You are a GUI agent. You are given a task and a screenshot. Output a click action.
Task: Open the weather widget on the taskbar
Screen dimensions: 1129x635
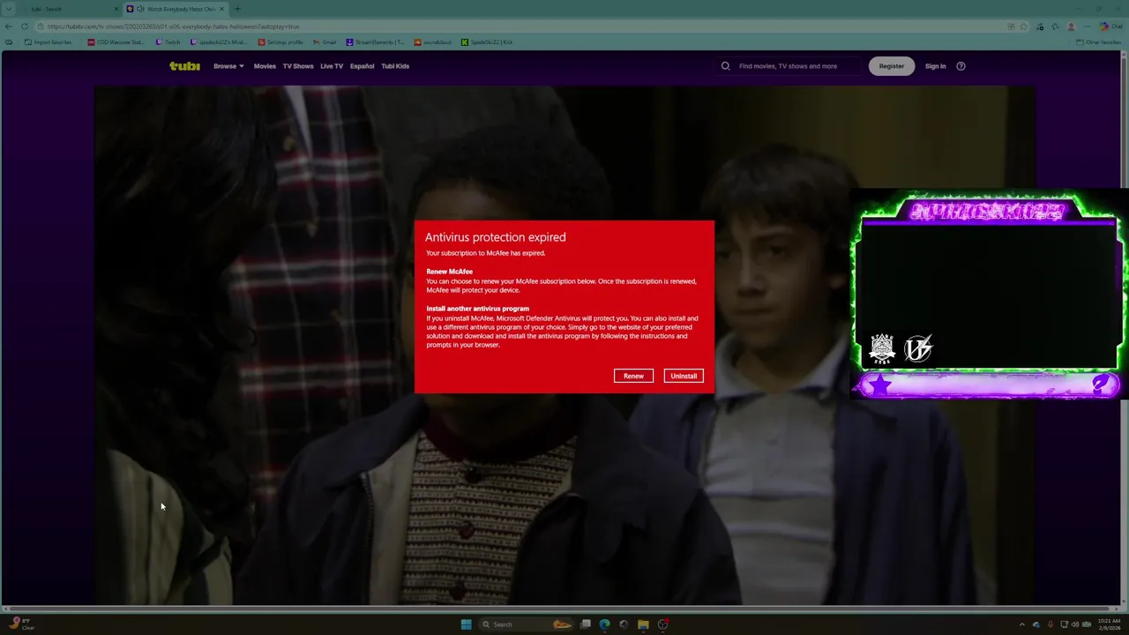tap(21, 624)
